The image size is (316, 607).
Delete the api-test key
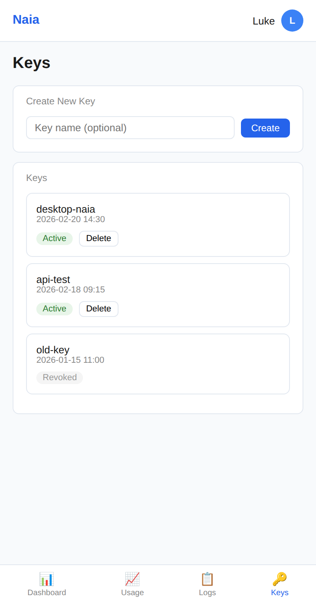98,309
